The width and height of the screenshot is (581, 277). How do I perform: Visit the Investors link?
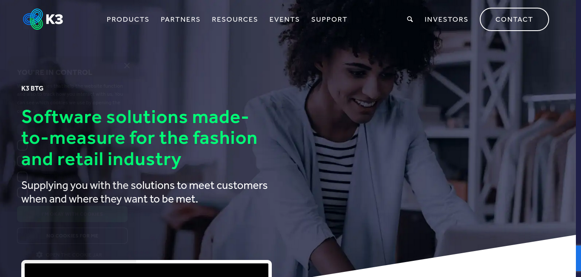(x=446, y=20)
